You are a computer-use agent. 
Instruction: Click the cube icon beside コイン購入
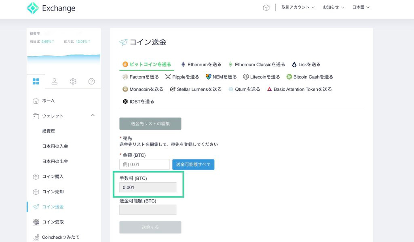point(36,177)
